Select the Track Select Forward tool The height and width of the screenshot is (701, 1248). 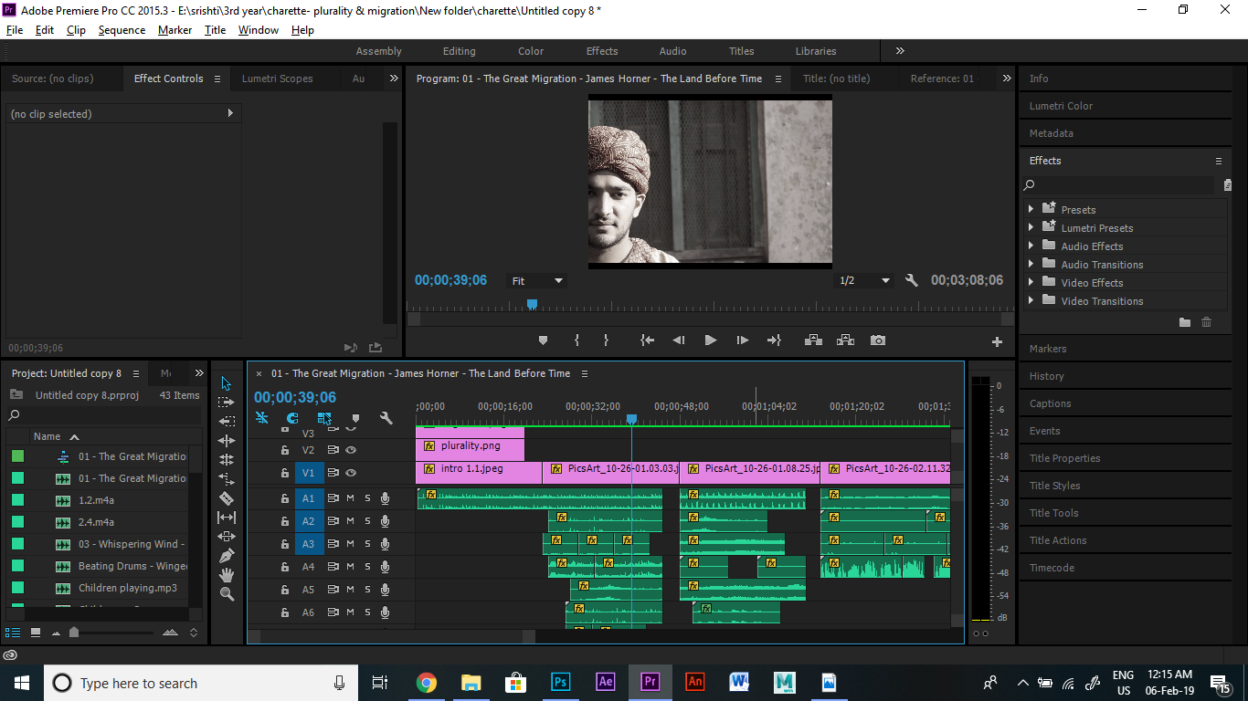coord(227,403)
